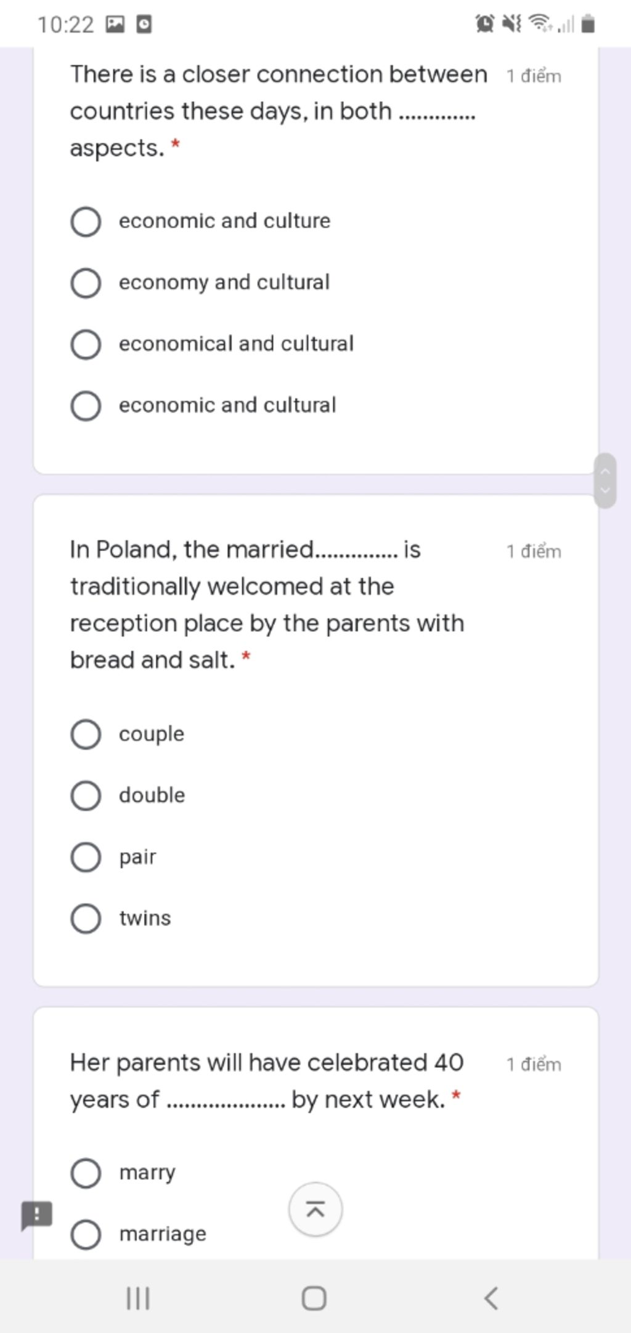Choose "couple" as the answer

coord(86,734)
